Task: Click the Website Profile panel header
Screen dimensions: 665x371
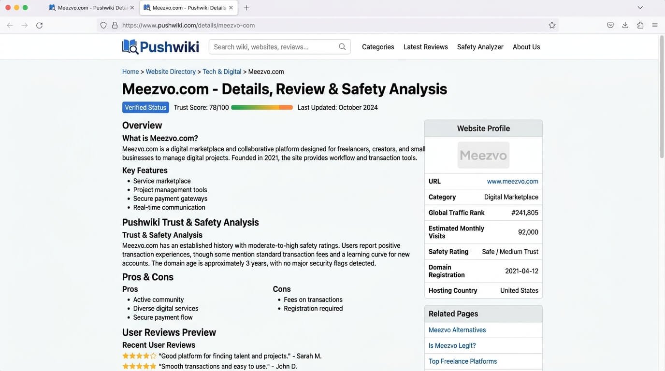Action: [483, 128]
